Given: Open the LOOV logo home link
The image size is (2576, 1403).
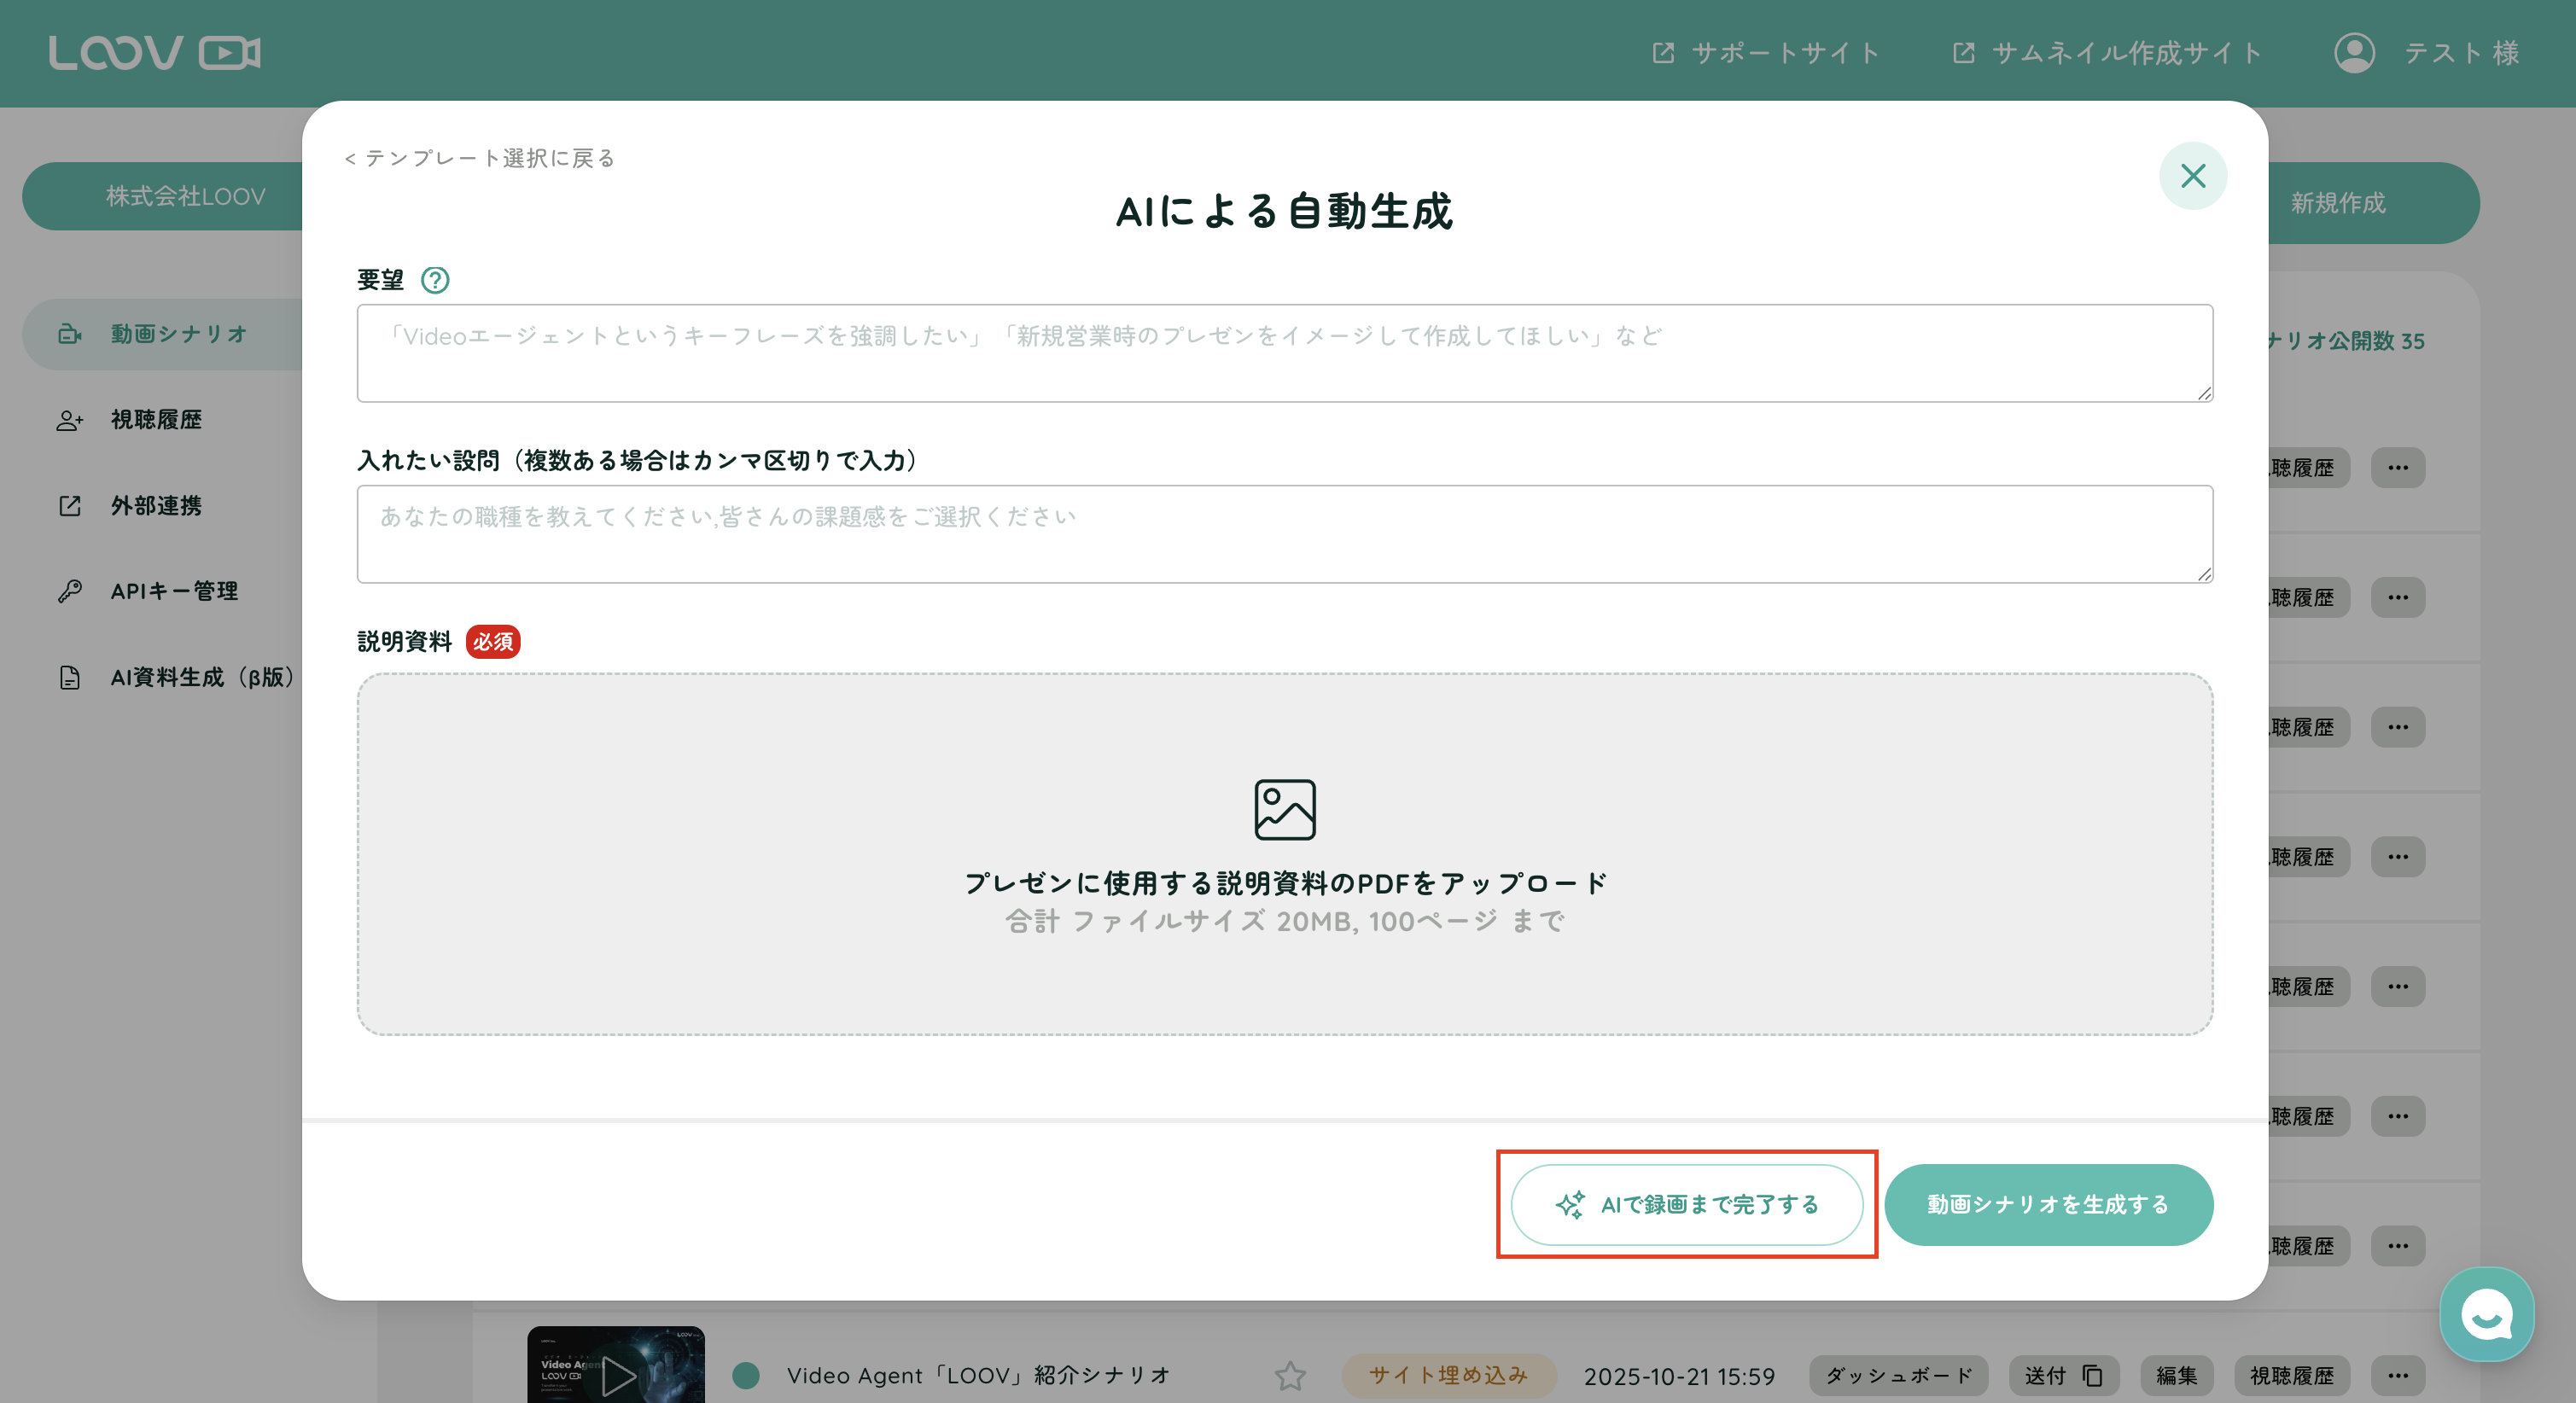Looking at the screenshot, I should tap(155, 53).
